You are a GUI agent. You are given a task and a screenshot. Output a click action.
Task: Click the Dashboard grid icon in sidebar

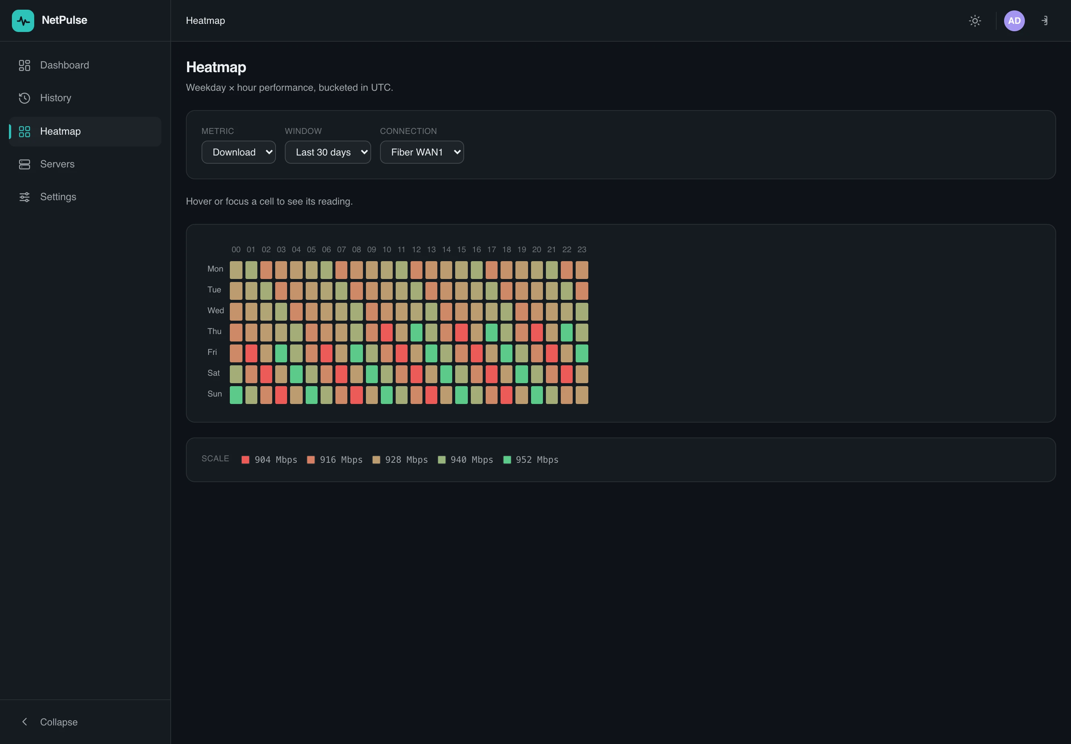pyautogui.click(x=24, y=65)
